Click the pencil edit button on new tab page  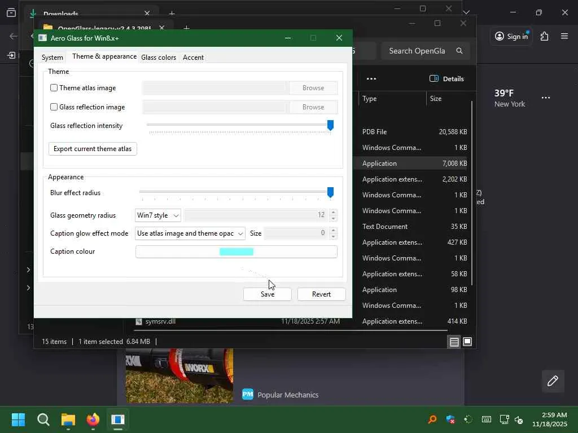[553, 381]
